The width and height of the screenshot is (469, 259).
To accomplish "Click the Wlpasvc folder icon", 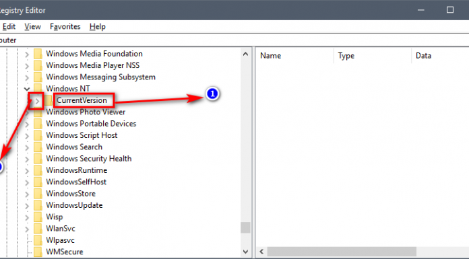I will [x=38, y=240].
